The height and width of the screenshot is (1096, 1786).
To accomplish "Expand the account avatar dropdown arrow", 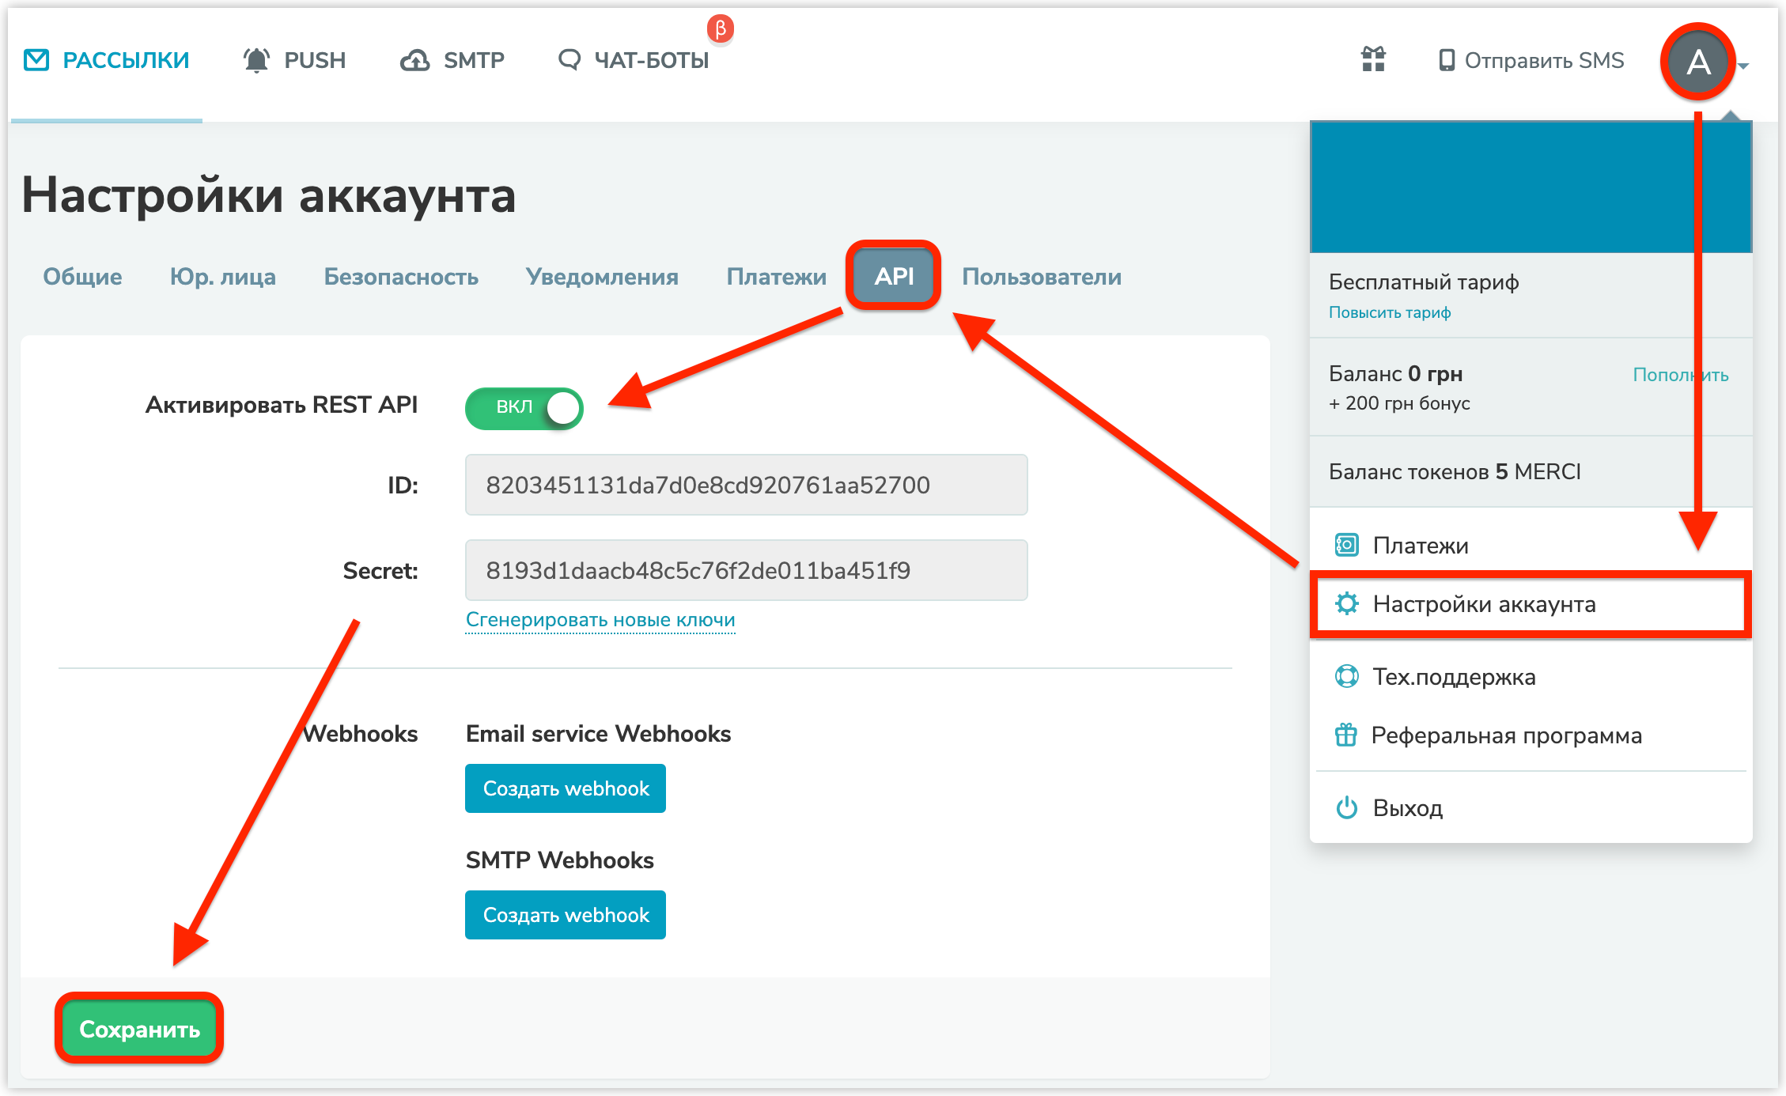I will tap(1743, 66).
